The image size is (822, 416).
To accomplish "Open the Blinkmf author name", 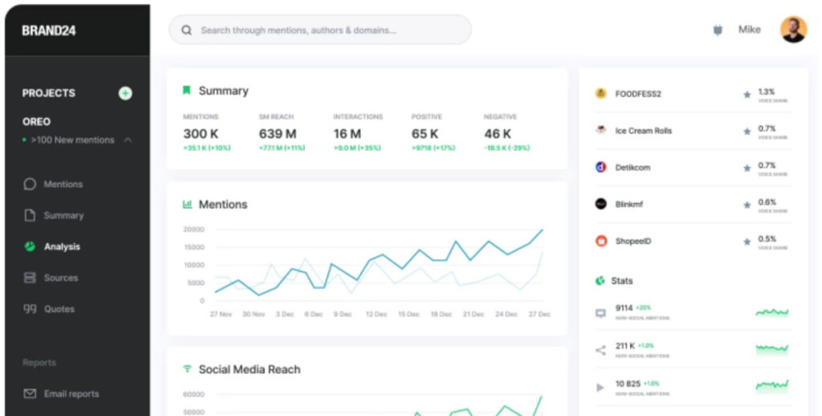I will tap(629, 204).
